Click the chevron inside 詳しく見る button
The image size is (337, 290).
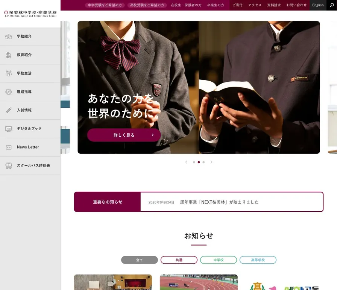(153, 135)
